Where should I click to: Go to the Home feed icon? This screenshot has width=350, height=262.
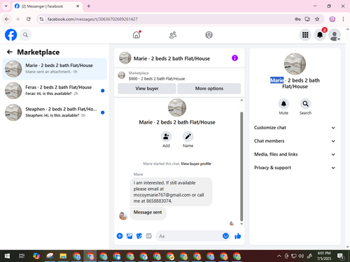(136, 35)
